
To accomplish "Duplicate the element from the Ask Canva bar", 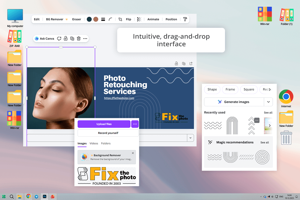I will [x=72, y=39].
